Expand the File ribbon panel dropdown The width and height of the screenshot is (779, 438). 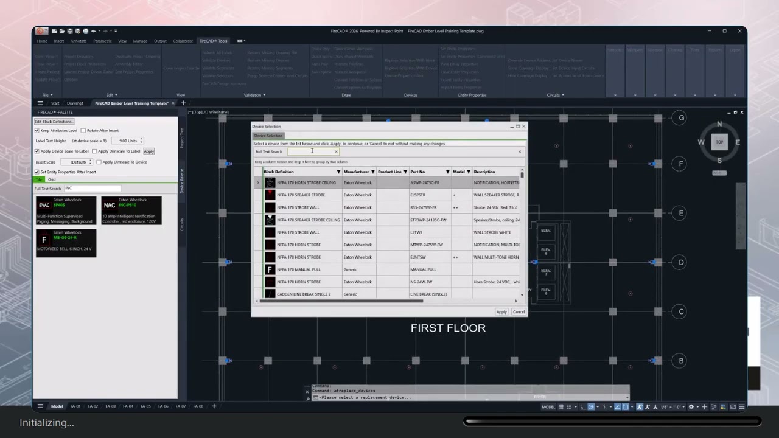coord(52,95)
